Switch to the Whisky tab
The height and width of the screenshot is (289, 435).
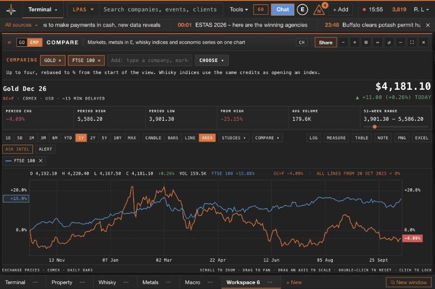tap(107, 282)
